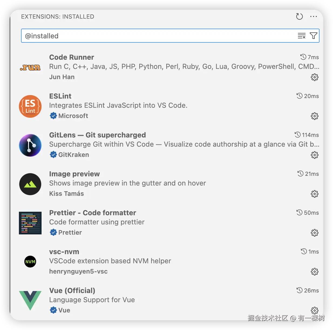Viewport: 333px width, 330px height.
Task: Click 'Supercharge Git within VS Code' description
Action: (x=184, y=144)
